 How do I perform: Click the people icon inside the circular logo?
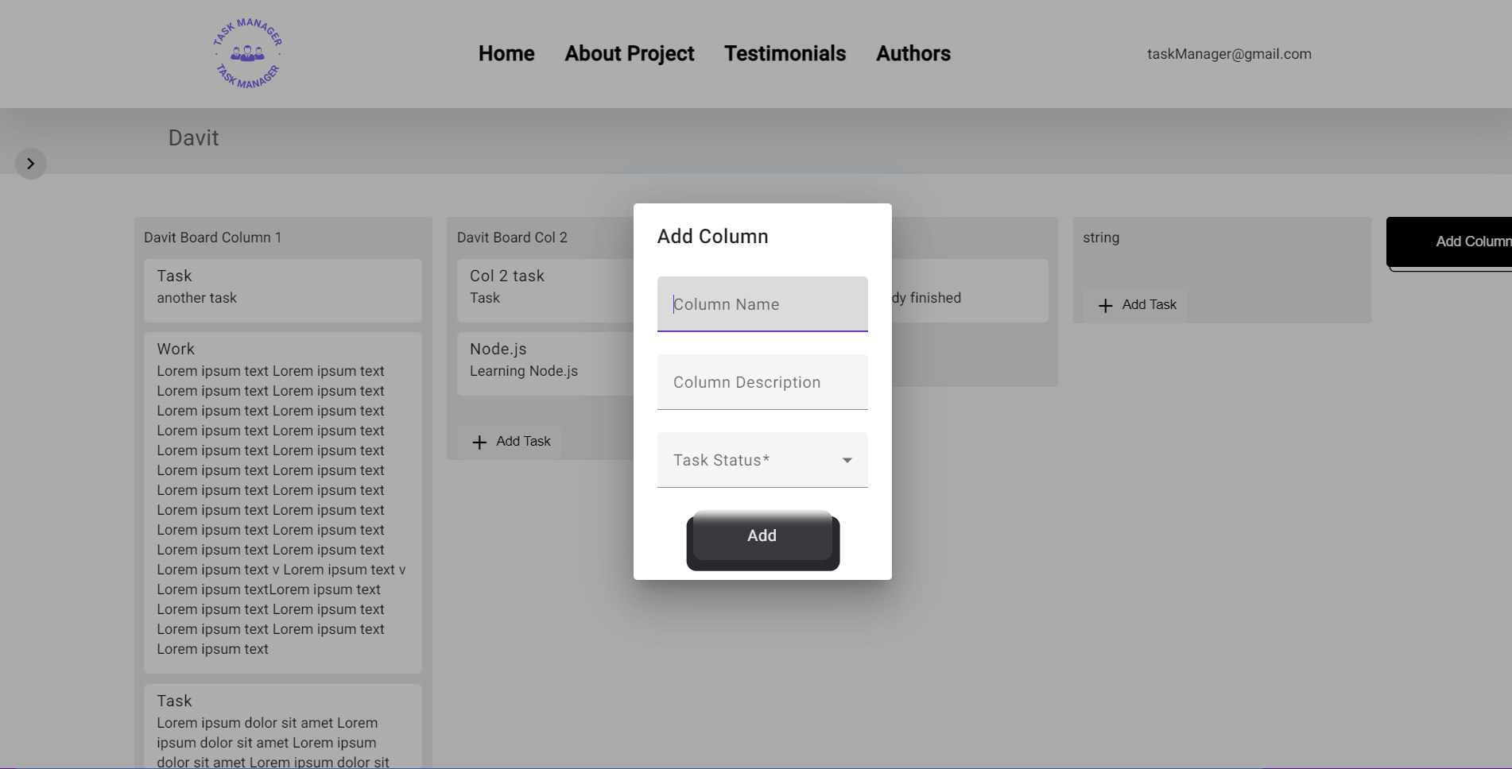(246, 53)
